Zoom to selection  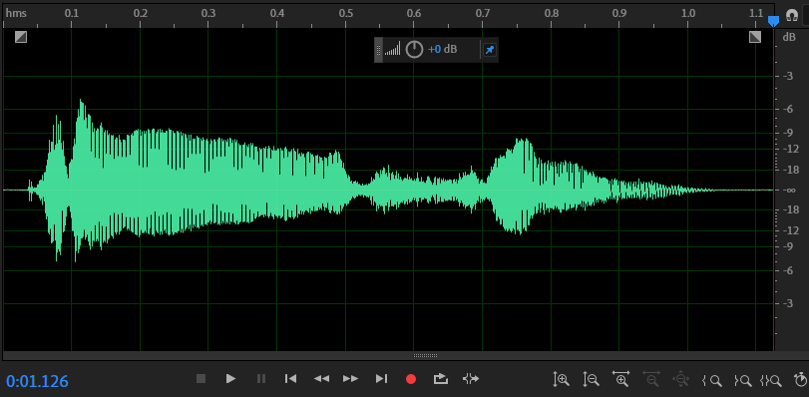(x=771, y=381)
